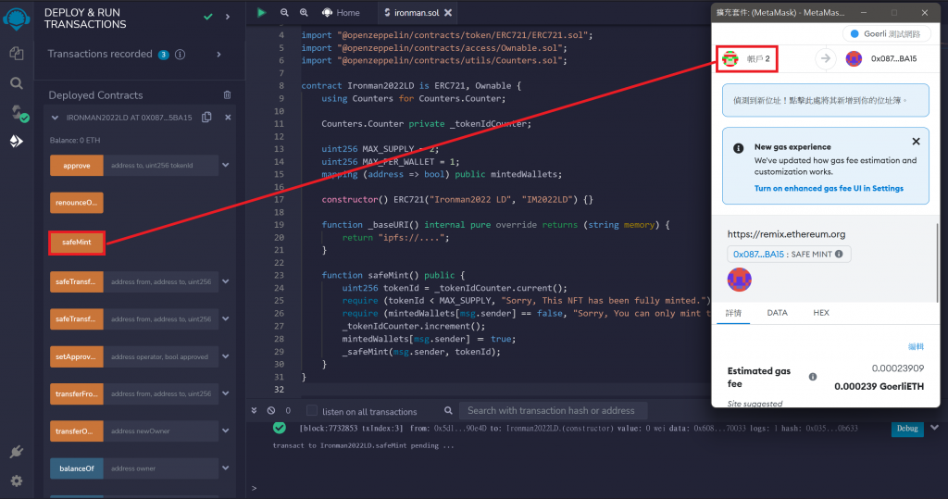Click the SAFE MINT info icon in MetaMask
Viewport: 948px width, 499px height.
pos(839,254)
